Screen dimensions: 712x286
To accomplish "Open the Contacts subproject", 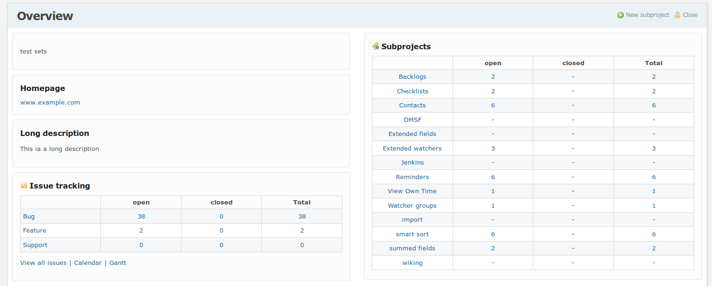I will pyautogui.click(x=412, y=105).
